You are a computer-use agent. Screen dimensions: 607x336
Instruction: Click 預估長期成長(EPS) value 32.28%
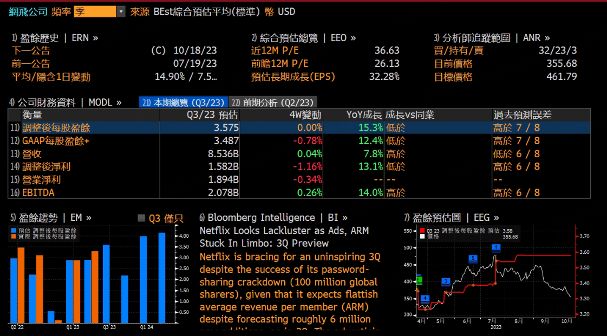(x=384, y=77)
